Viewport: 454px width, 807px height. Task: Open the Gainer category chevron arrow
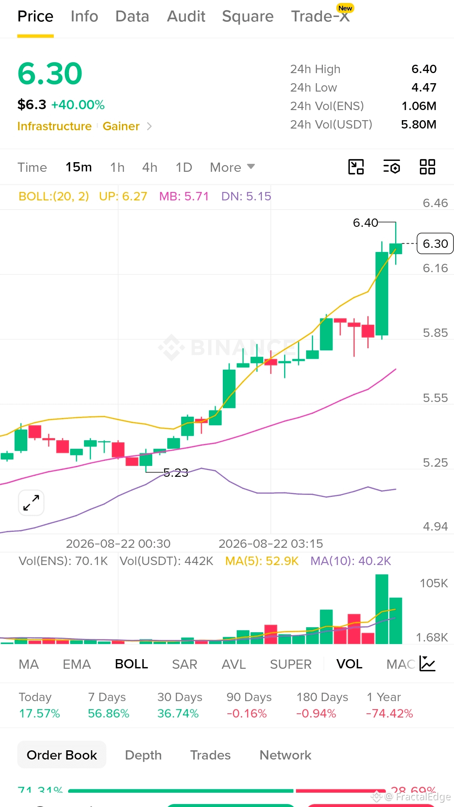149,126
